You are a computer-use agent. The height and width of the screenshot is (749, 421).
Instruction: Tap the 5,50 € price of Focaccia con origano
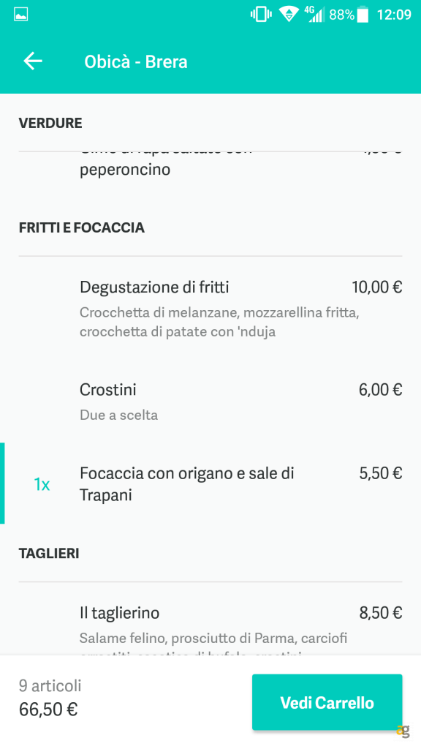click(x=380, y=473)
